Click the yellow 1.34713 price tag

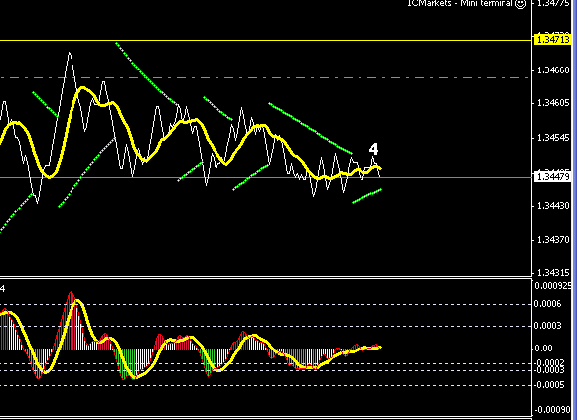tap(553, 40)
